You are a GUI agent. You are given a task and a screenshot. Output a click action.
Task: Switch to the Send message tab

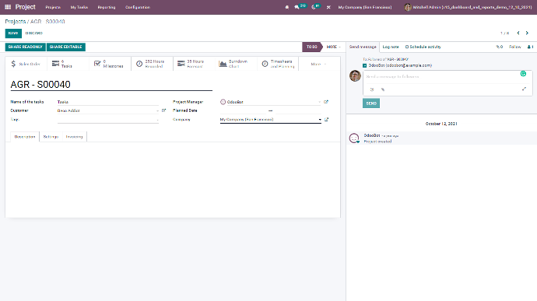363,47
